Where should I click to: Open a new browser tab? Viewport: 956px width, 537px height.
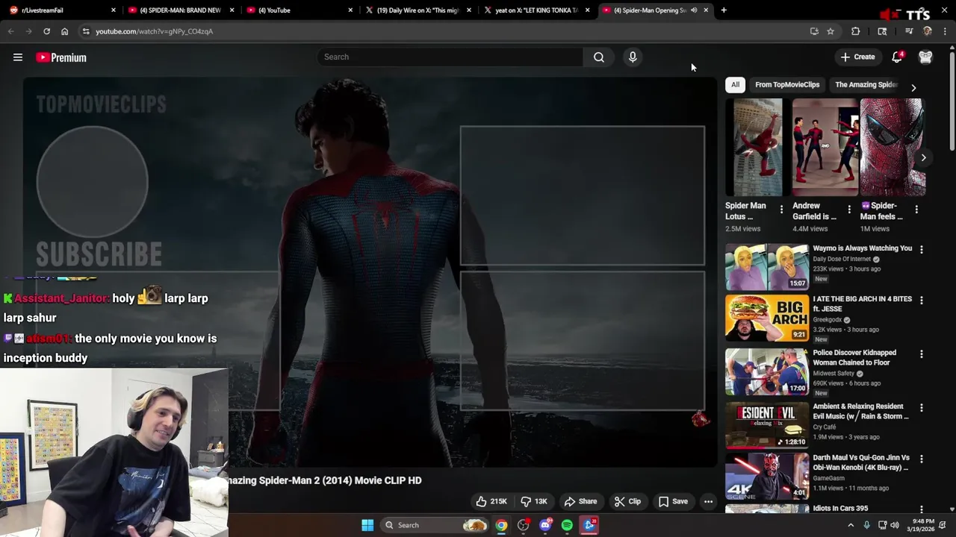coord(724,10)
